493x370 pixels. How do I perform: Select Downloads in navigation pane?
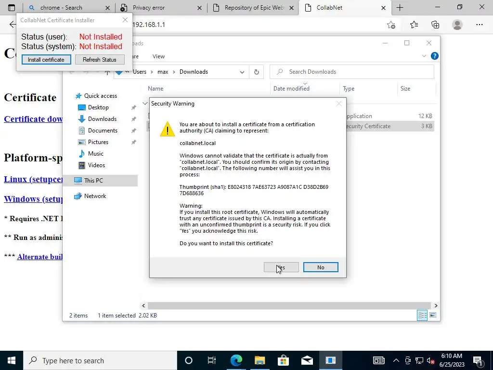click(97, 119)
